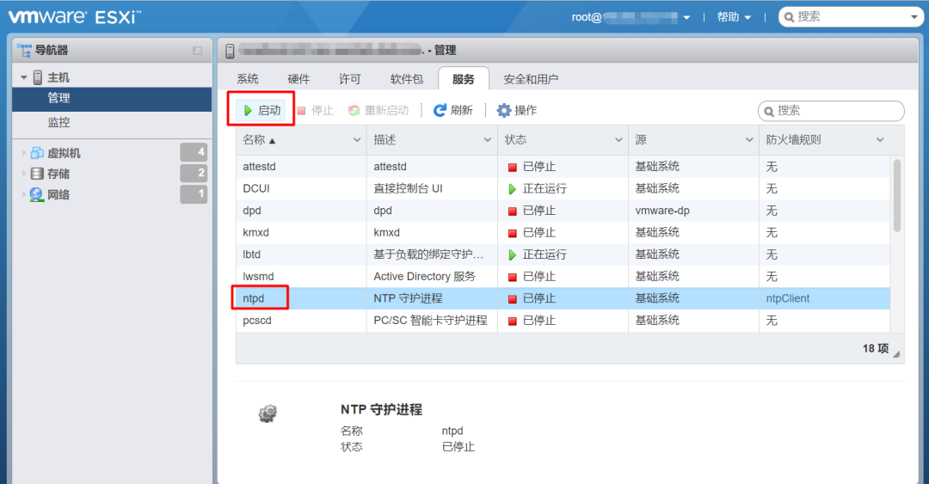The width and height of the screenshot is (929, 484).
Task: Collapse the 主机 tree node
Action: click(24, 77)
